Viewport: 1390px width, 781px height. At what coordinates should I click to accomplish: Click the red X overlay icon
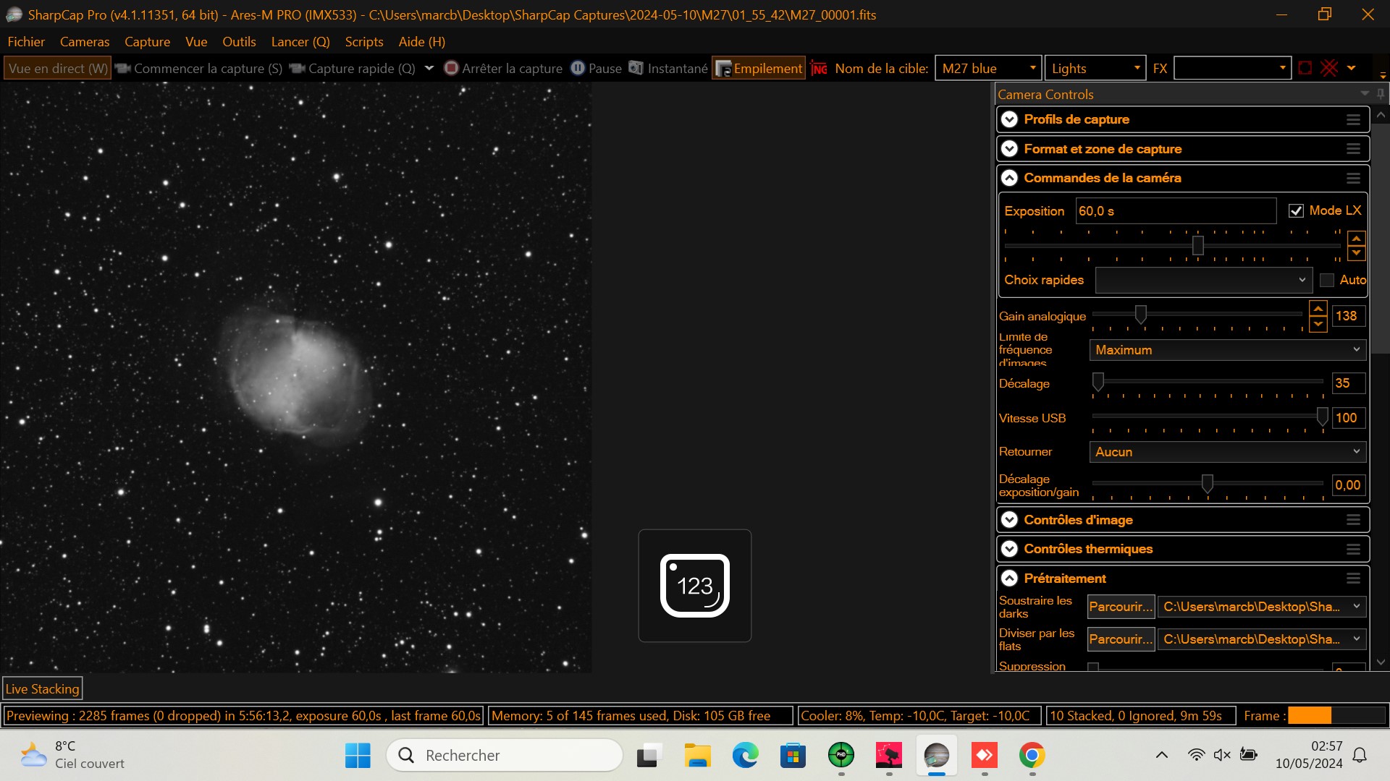click(1328, 67)
